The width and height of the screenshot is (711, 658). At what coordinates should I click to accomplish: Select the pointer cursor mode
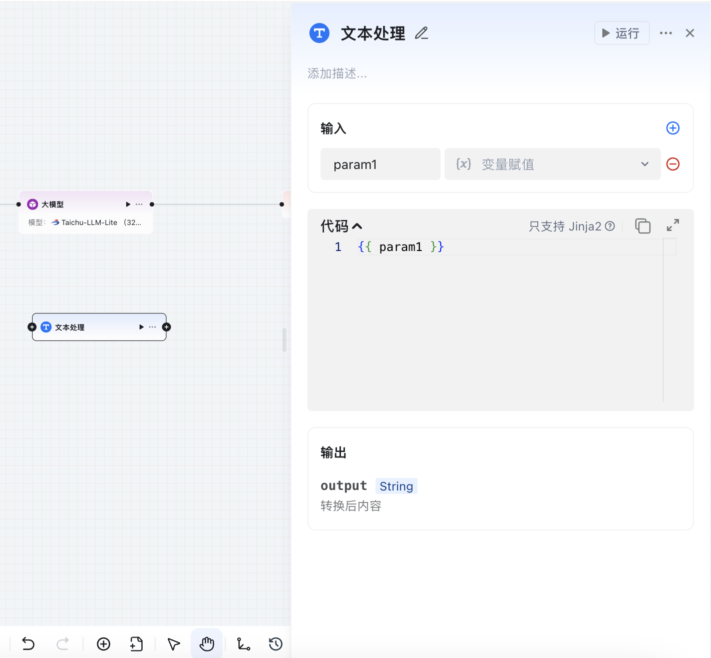click(174, 643)
